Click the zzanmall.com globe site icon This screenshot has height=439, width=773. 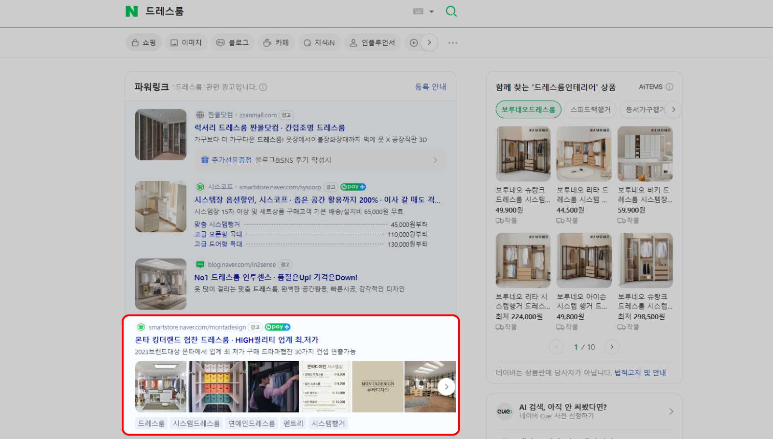click(200, 115)
